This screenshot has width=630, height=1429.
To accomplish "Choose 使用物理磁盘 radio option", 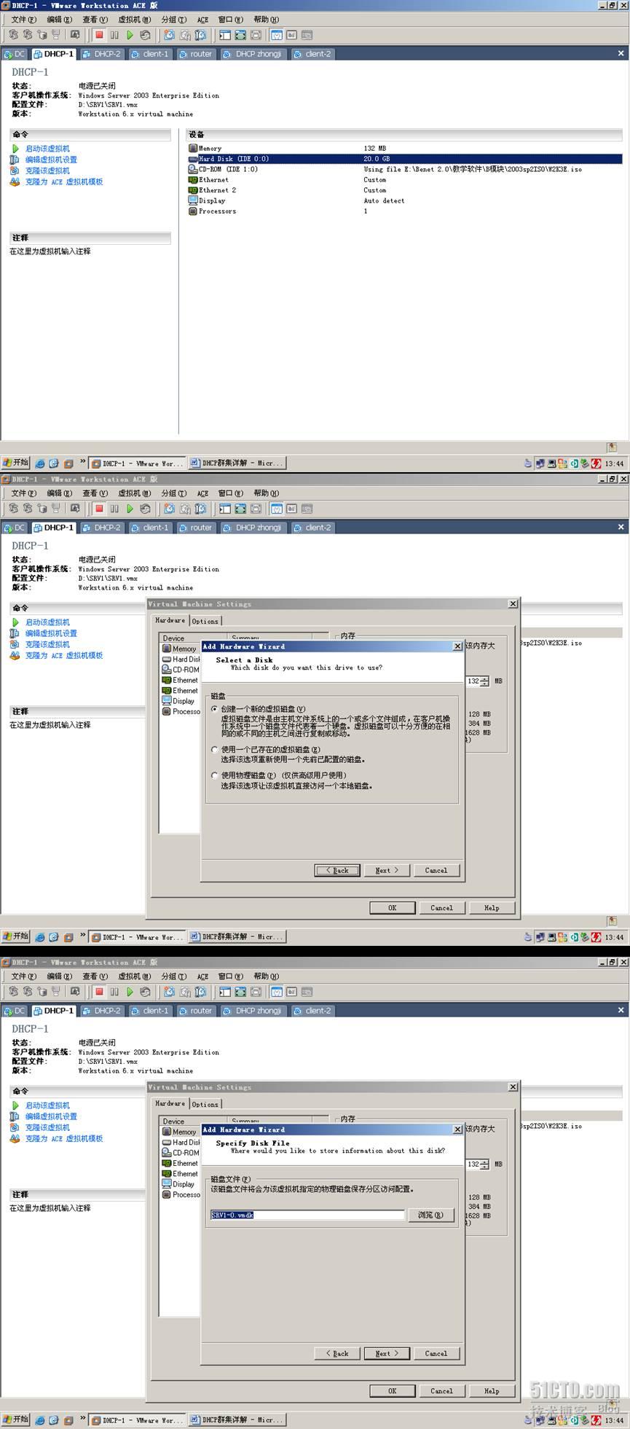I will pyautogui.click(x=214, y=775).
